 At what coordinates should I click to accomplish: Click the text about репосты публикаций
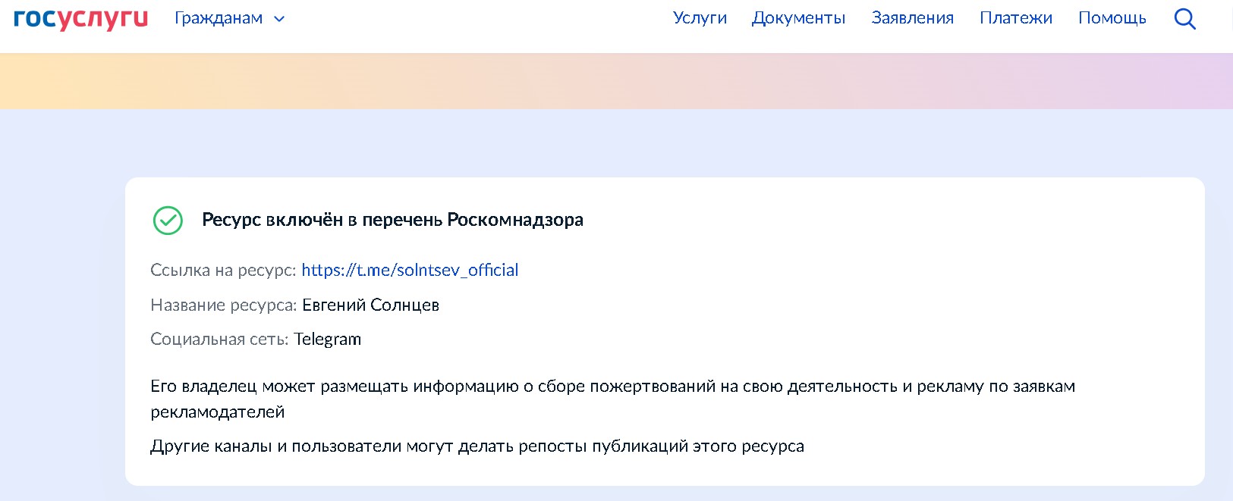[477, 446]
